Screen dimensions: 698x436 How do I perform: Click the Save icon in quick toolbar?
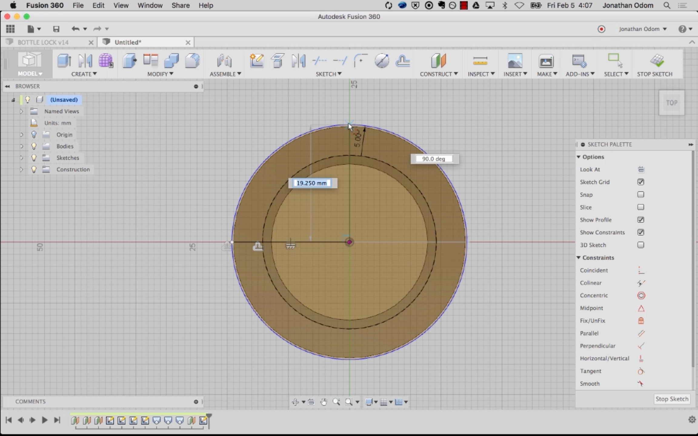pyautogui.click(x=56, y=29)
